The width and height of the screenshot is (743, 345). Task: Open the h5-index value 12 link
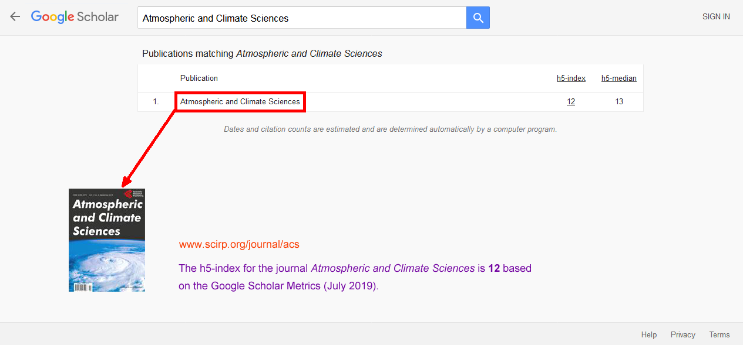[571, 102]
